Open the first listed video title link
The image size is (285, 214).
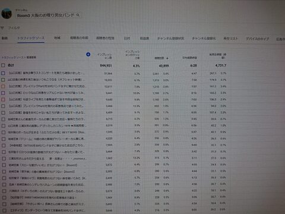tap(47, 73)
